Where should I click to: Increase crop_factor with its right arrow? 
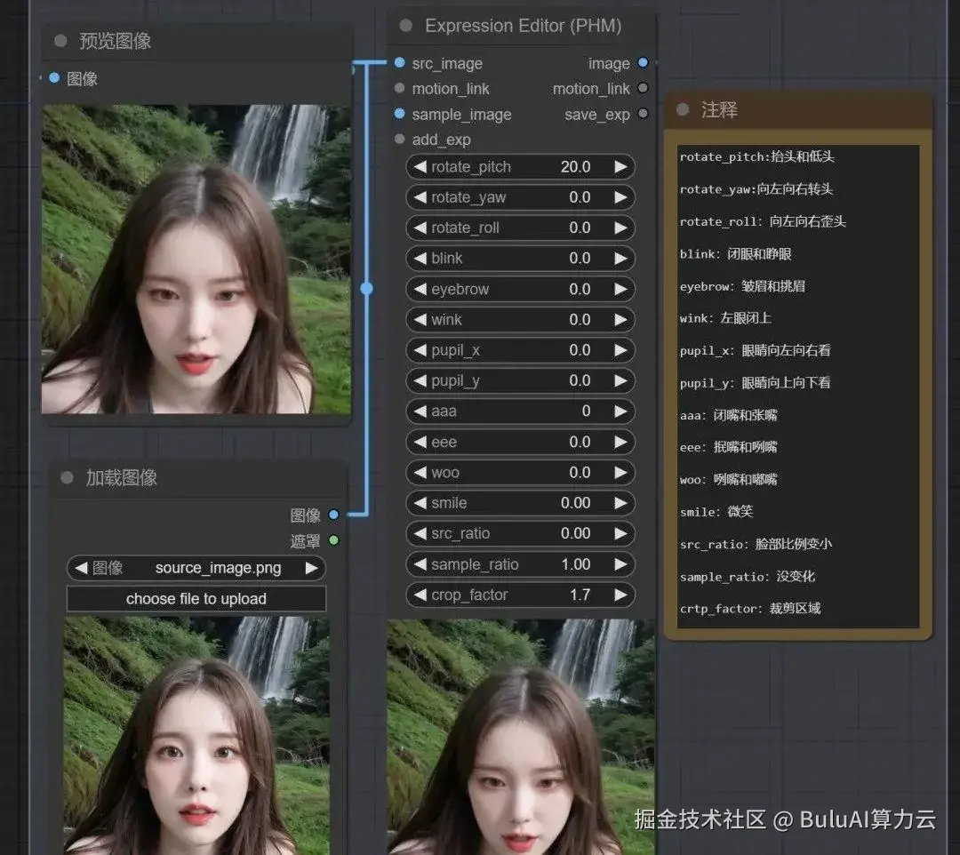tap(620, 595)
